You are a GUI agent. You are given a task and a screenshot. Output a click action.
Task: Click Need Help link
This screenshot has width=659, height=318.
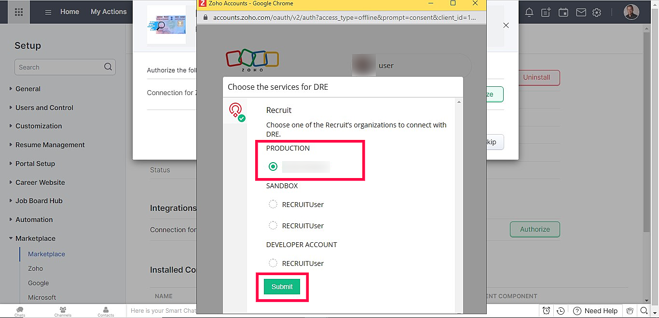pos(601,311)
